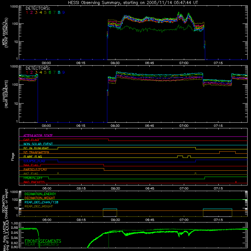The height and width of the screenshot is (251, 251).
Task: Click DECIMATION CHANNEL or weight axis title
Action: click(5, 203)
